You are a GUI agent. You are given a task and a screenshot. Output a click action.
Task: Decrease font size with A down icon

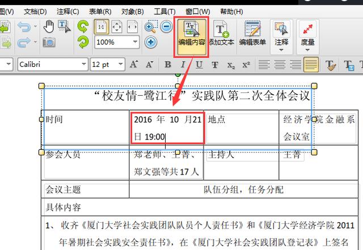click(x=150, y=65)
